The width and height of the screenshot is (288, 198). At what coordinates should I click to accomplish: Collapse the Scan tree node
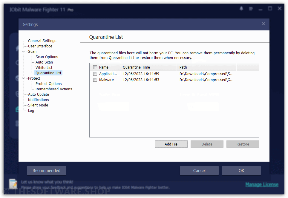(24, 52)
